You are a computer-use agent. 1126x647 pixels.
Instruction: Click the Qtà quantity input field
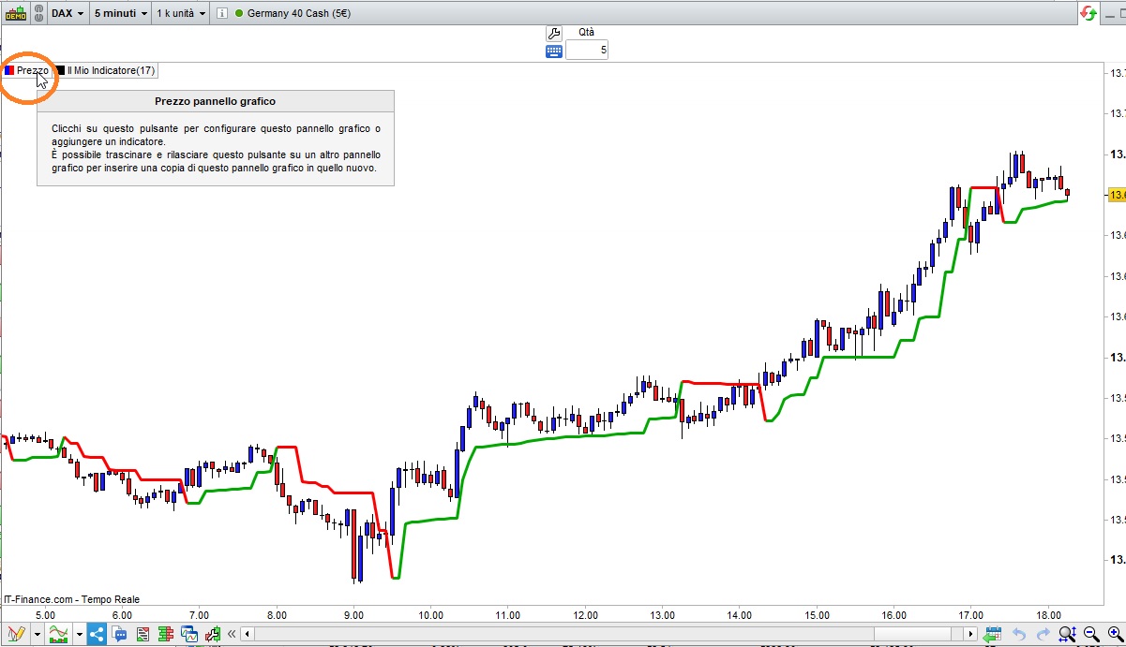pos(587,50)
